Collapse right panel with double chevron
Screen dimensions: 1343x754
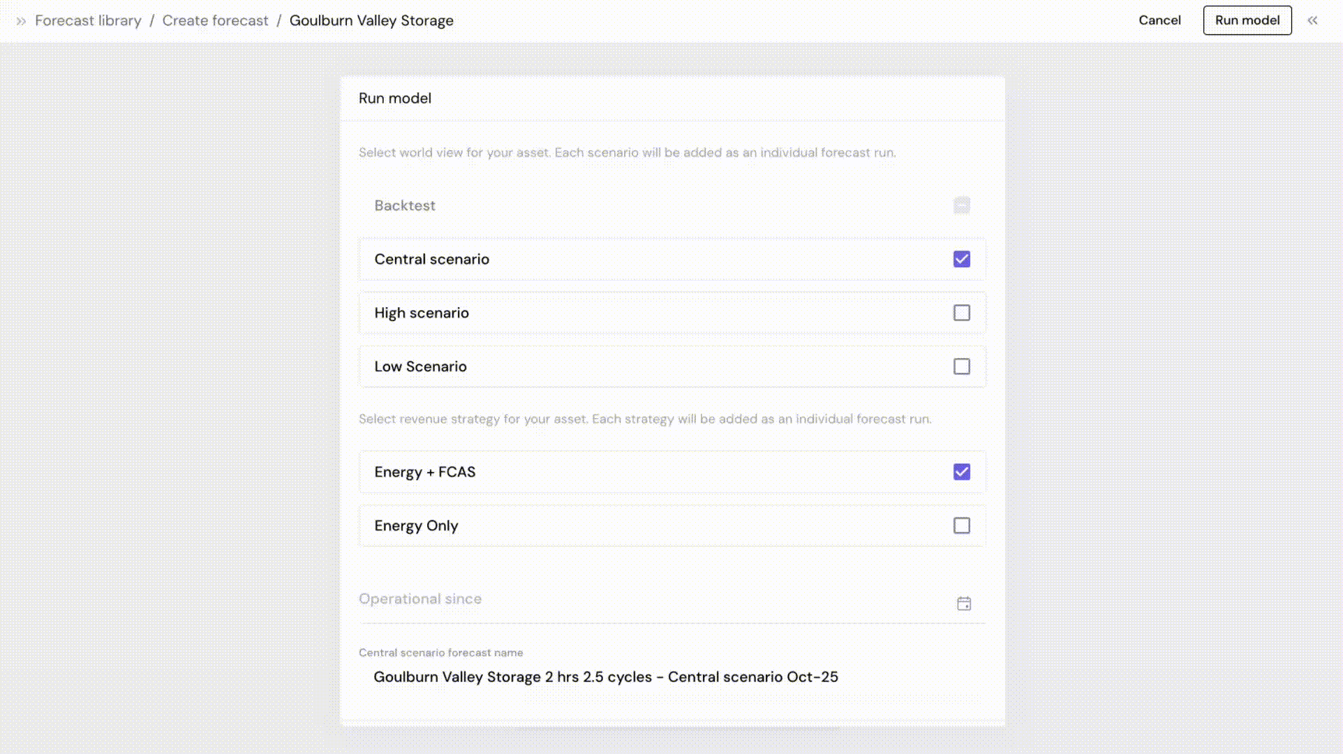point(1312,21)
